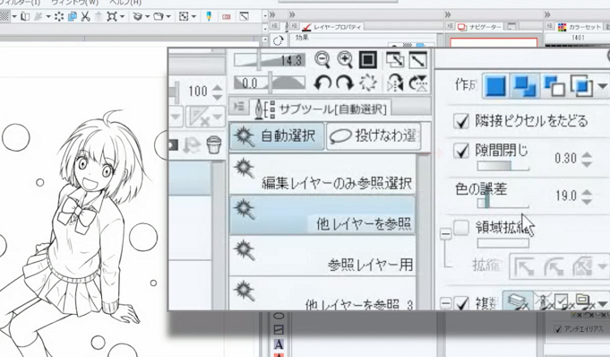Click the zoom out magnifier icon

tap(322, 59)
